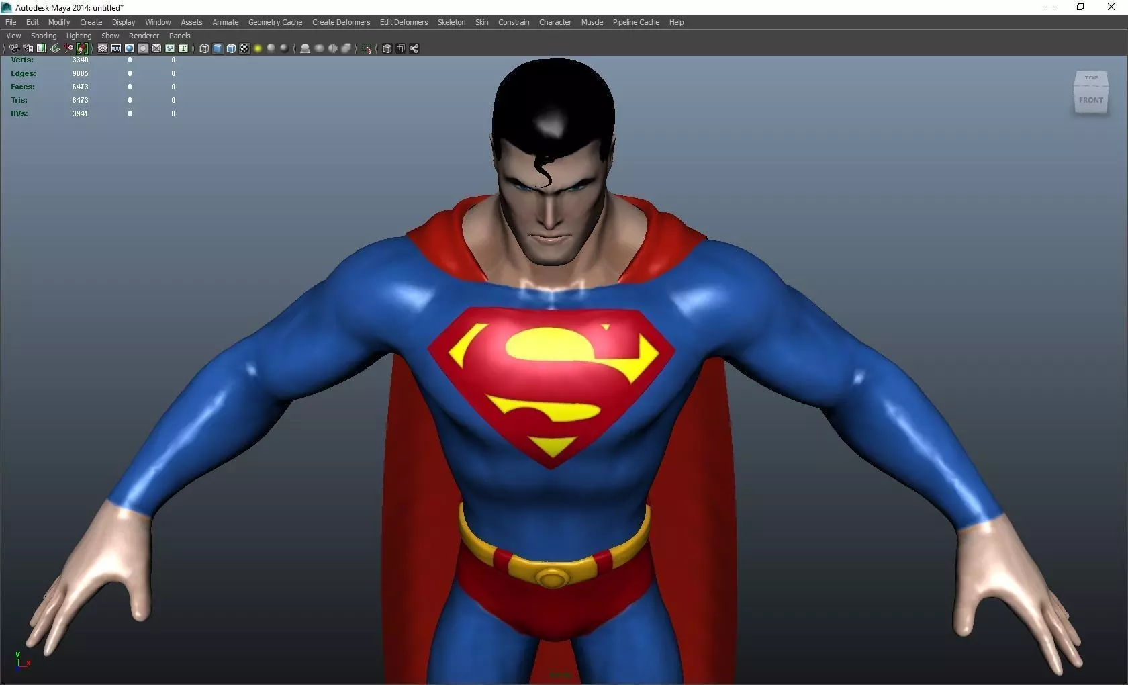
Task: Click the FRONT face of ViewCube
Action: (1091, 100)
